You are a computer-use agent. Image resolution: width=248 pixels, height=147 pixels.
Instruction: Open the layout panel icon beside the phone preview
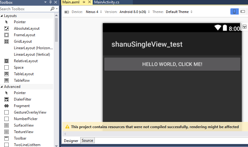(x=245, y=27)
